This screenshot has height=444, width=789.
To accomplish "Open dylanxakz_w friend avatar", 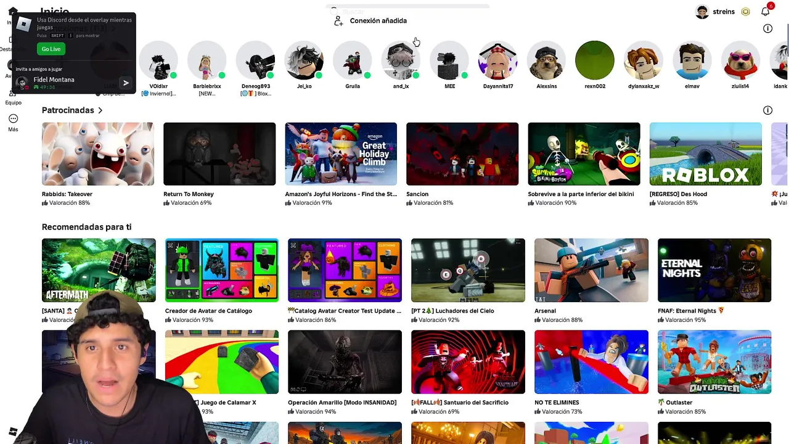I will coord(644,60).
